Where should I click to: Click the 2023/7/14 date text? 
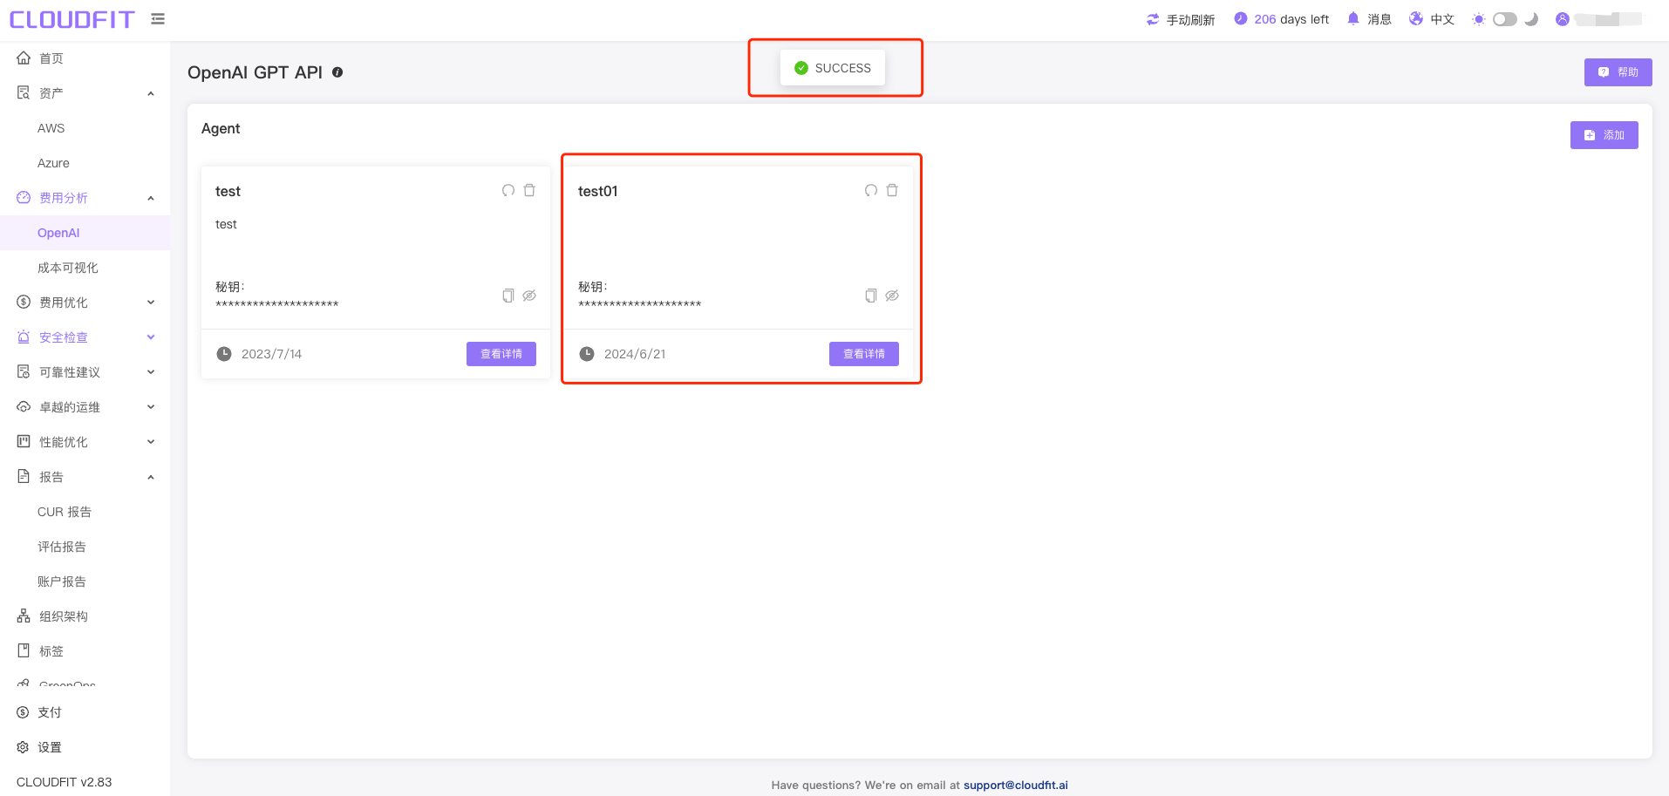point(271,354)
